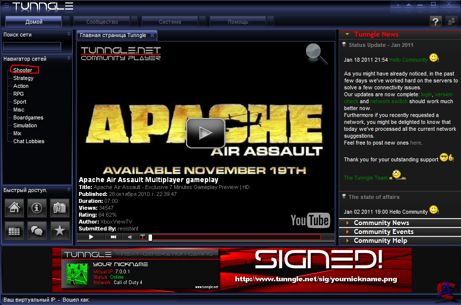
Task: Click the table grid icon in quick access
Action: 14,230
